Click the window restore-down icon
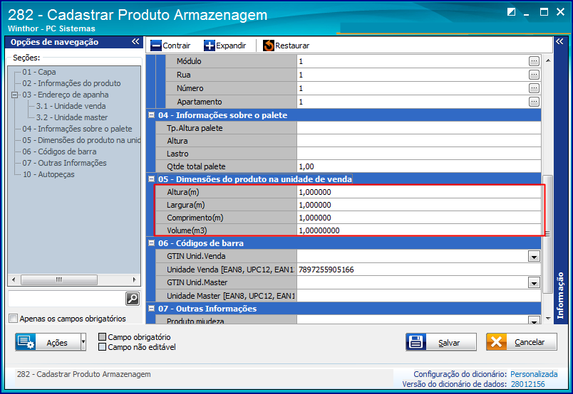The image size is (573, 394). [x=511, y=11]
